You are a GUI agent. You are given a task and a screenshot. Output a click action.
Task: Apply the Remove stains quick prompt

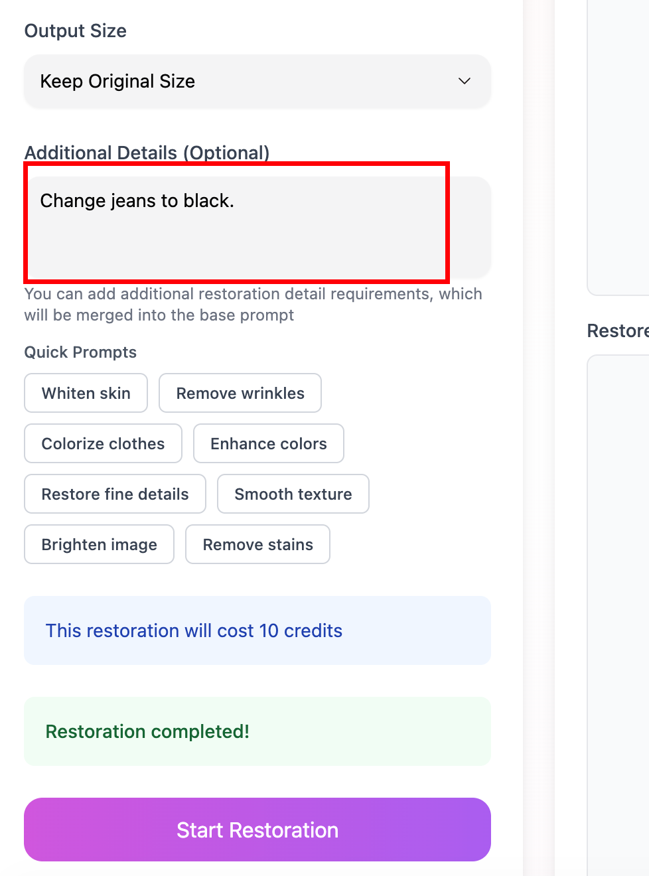click(x=257, y=544)
